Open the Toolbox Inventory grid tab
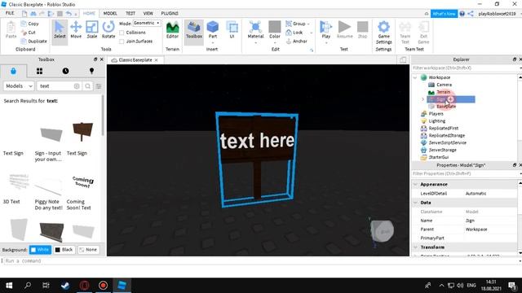 tap(39, 71)
